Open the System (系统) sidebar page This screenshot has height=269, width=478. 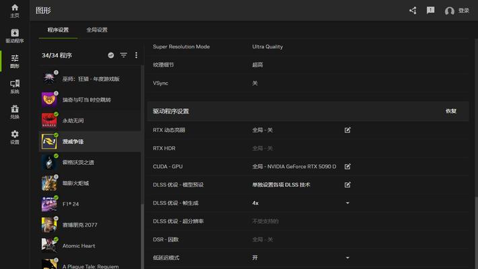15,87
